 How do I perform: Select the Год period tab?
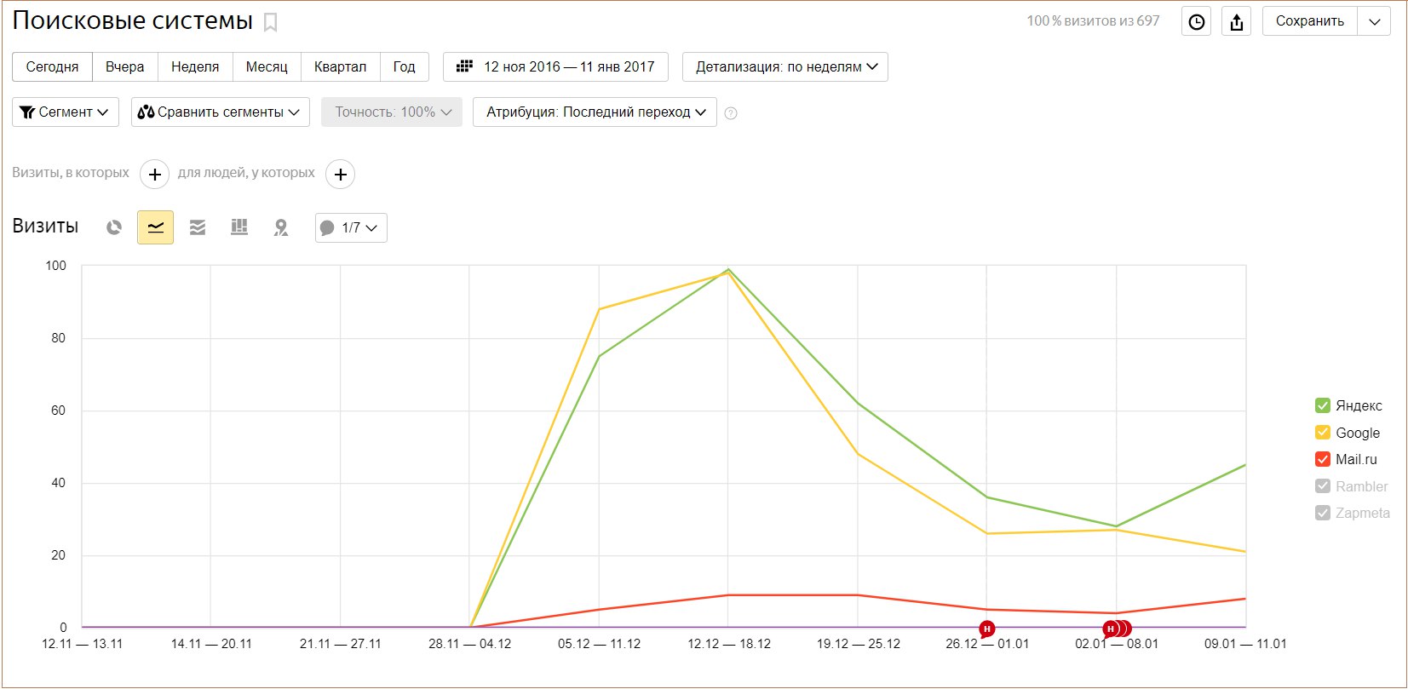click(405, 66)
